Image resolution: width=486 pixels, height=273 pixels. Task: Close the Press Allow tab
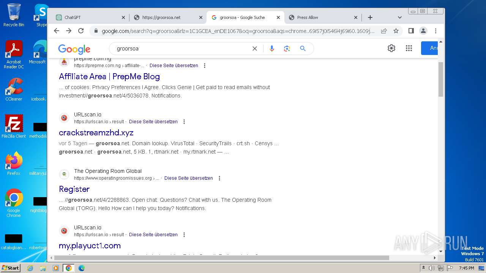tap(356, 17)
